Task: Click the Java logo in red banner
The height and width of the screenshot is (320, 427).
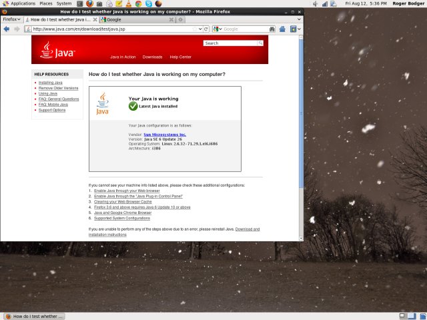Action: tap(57, 51)
